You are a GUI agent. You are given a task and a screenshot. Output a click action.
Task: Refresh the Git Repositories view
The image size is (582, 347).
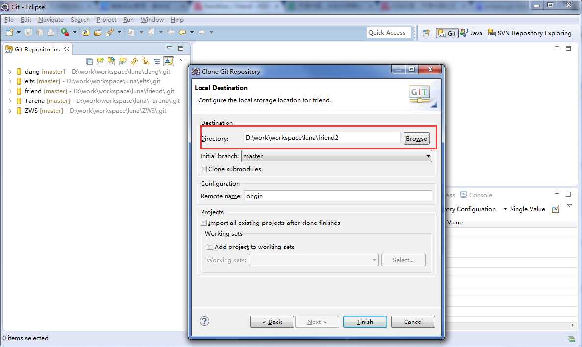coord(134,61)
